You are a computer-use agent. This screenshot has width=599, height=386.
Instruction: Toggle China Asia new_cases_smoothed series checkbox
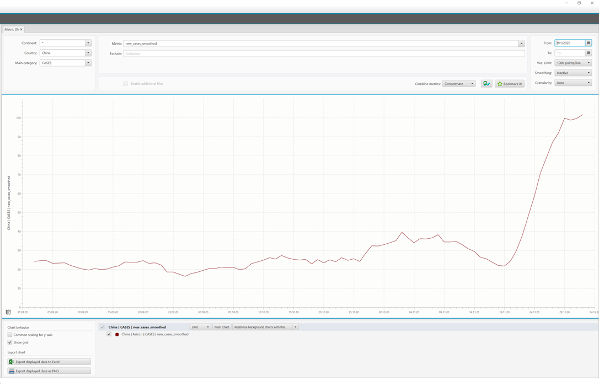point(109,334)
